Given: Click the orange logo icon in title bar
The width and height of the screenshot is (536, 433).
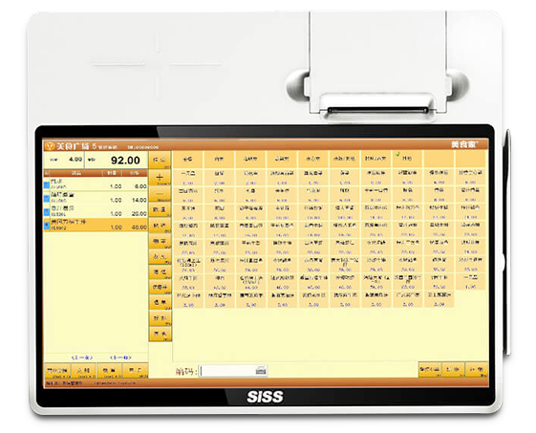Looking at the screenshot, I should coord(50,146).
